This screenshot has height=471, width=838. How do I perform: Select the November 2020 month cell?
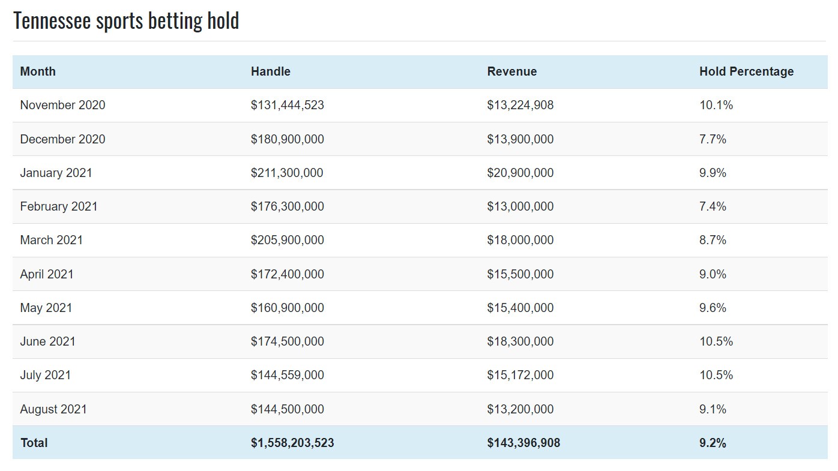click(62, 105)
